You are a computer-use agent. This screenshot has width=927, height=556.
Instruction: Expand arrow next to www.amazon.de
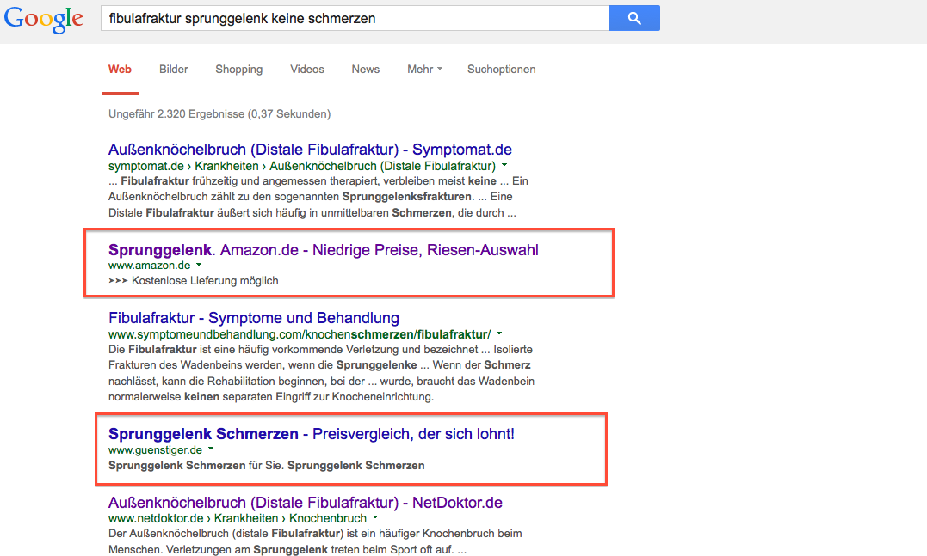pos(199,265)
